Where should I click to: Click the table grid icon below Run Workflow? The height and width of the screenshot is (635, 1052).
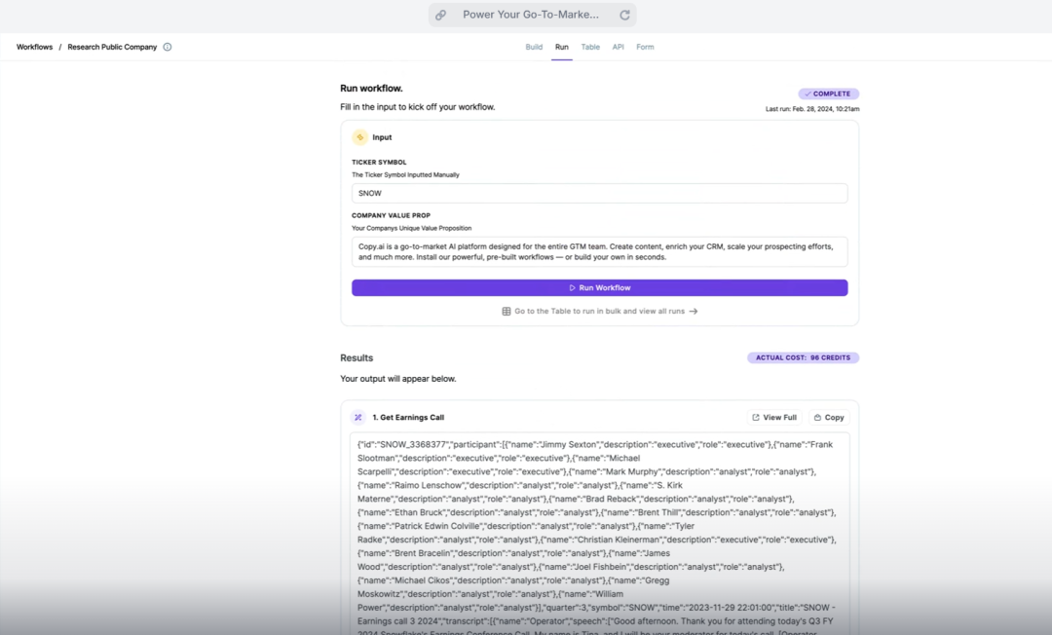tap(507, 312)
